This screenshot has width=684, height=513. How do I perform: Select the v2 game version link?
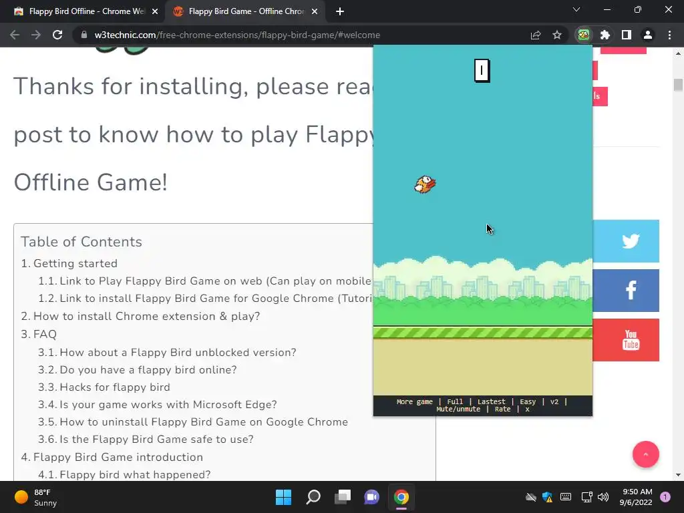(x=554, y=401)
